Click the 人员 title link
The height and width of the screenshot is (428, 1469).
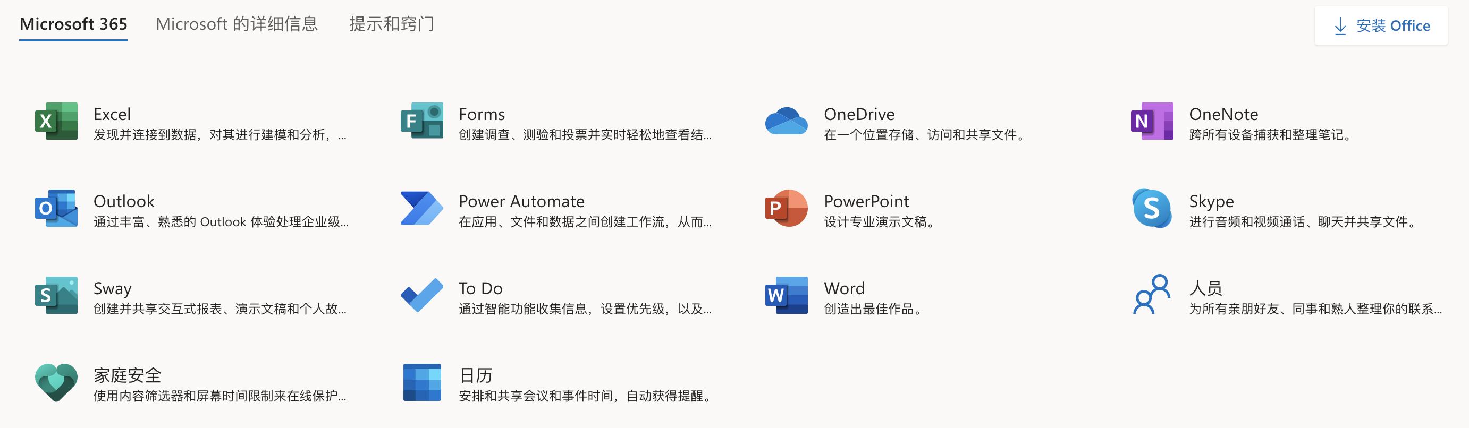(1205, 288)
